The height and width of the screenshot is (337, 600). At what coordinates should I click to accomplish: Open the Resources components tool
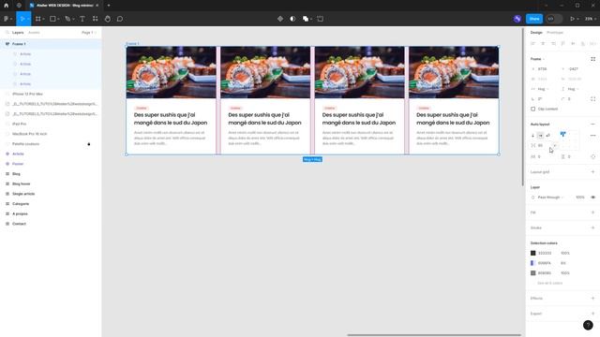click(95, 19)
